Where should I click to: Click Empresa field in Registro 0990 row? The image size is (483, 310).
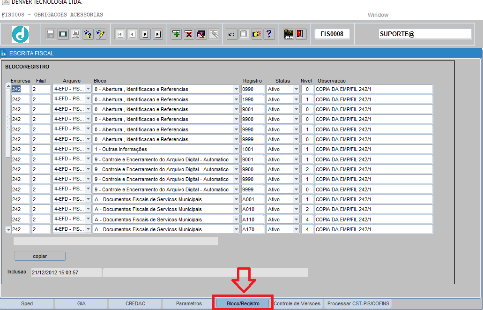click(21, 89)
